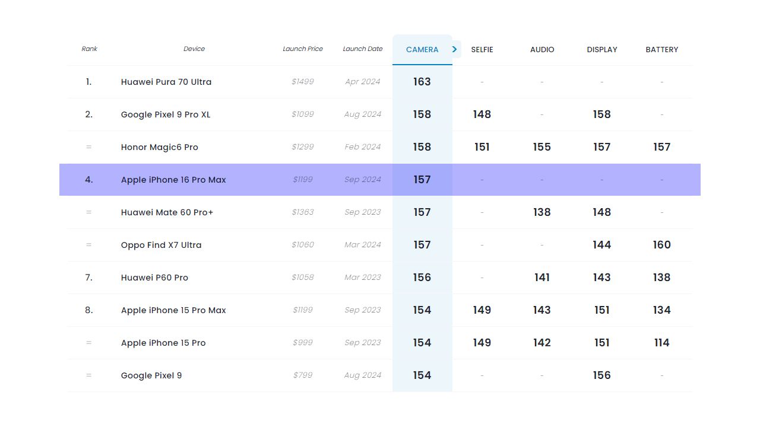Switch to the SELFIE tab
760x427 pixels.
point(482,50)
